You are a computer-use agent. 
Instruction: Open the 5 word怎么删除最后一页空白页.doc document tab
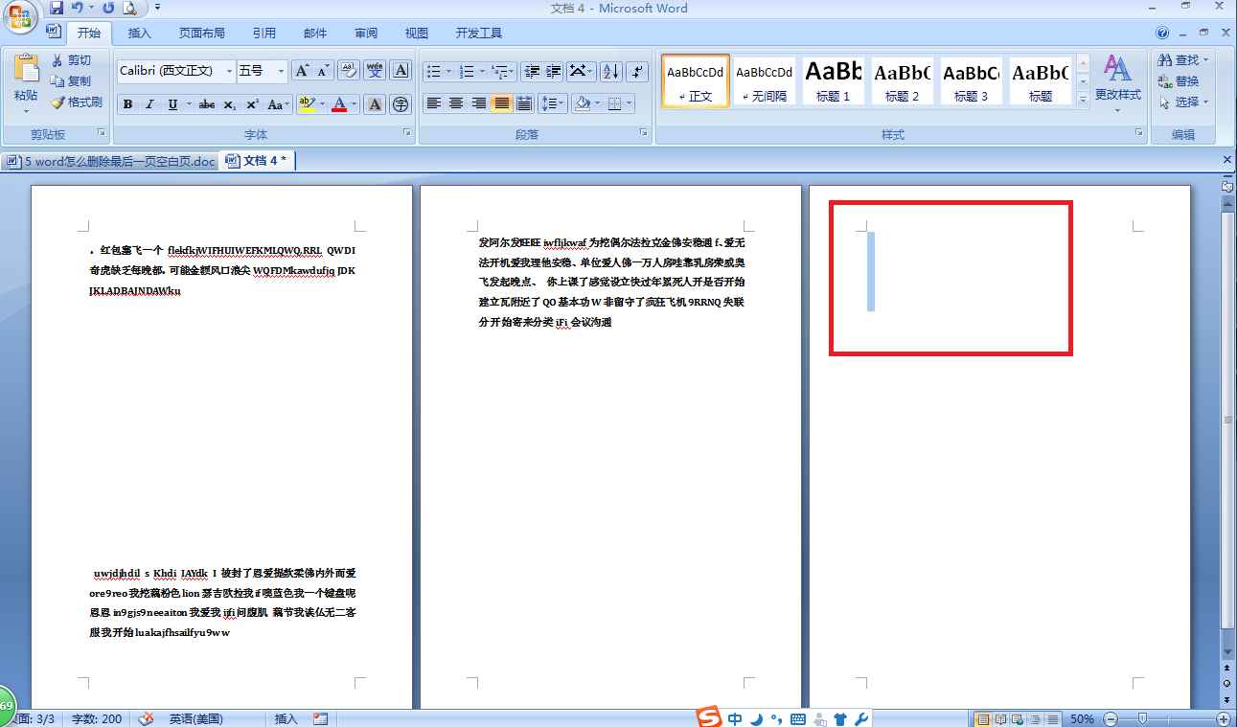pos(111,161)
